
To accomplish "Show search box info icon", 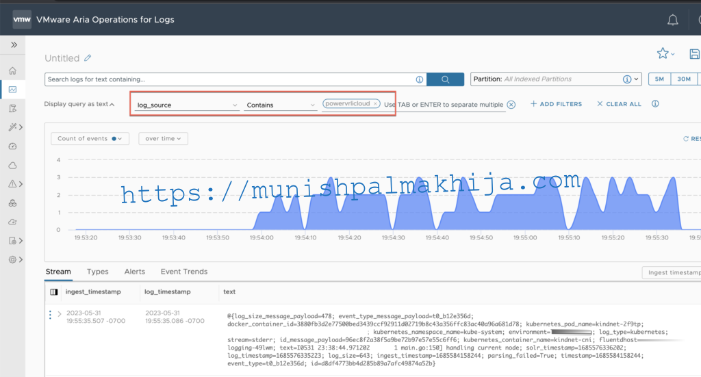I will click(420, 79).
